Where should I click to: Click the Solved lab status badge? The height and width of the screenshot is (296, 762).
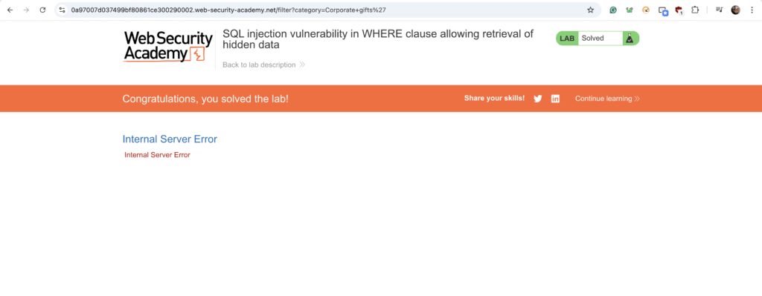coord(598,39)
